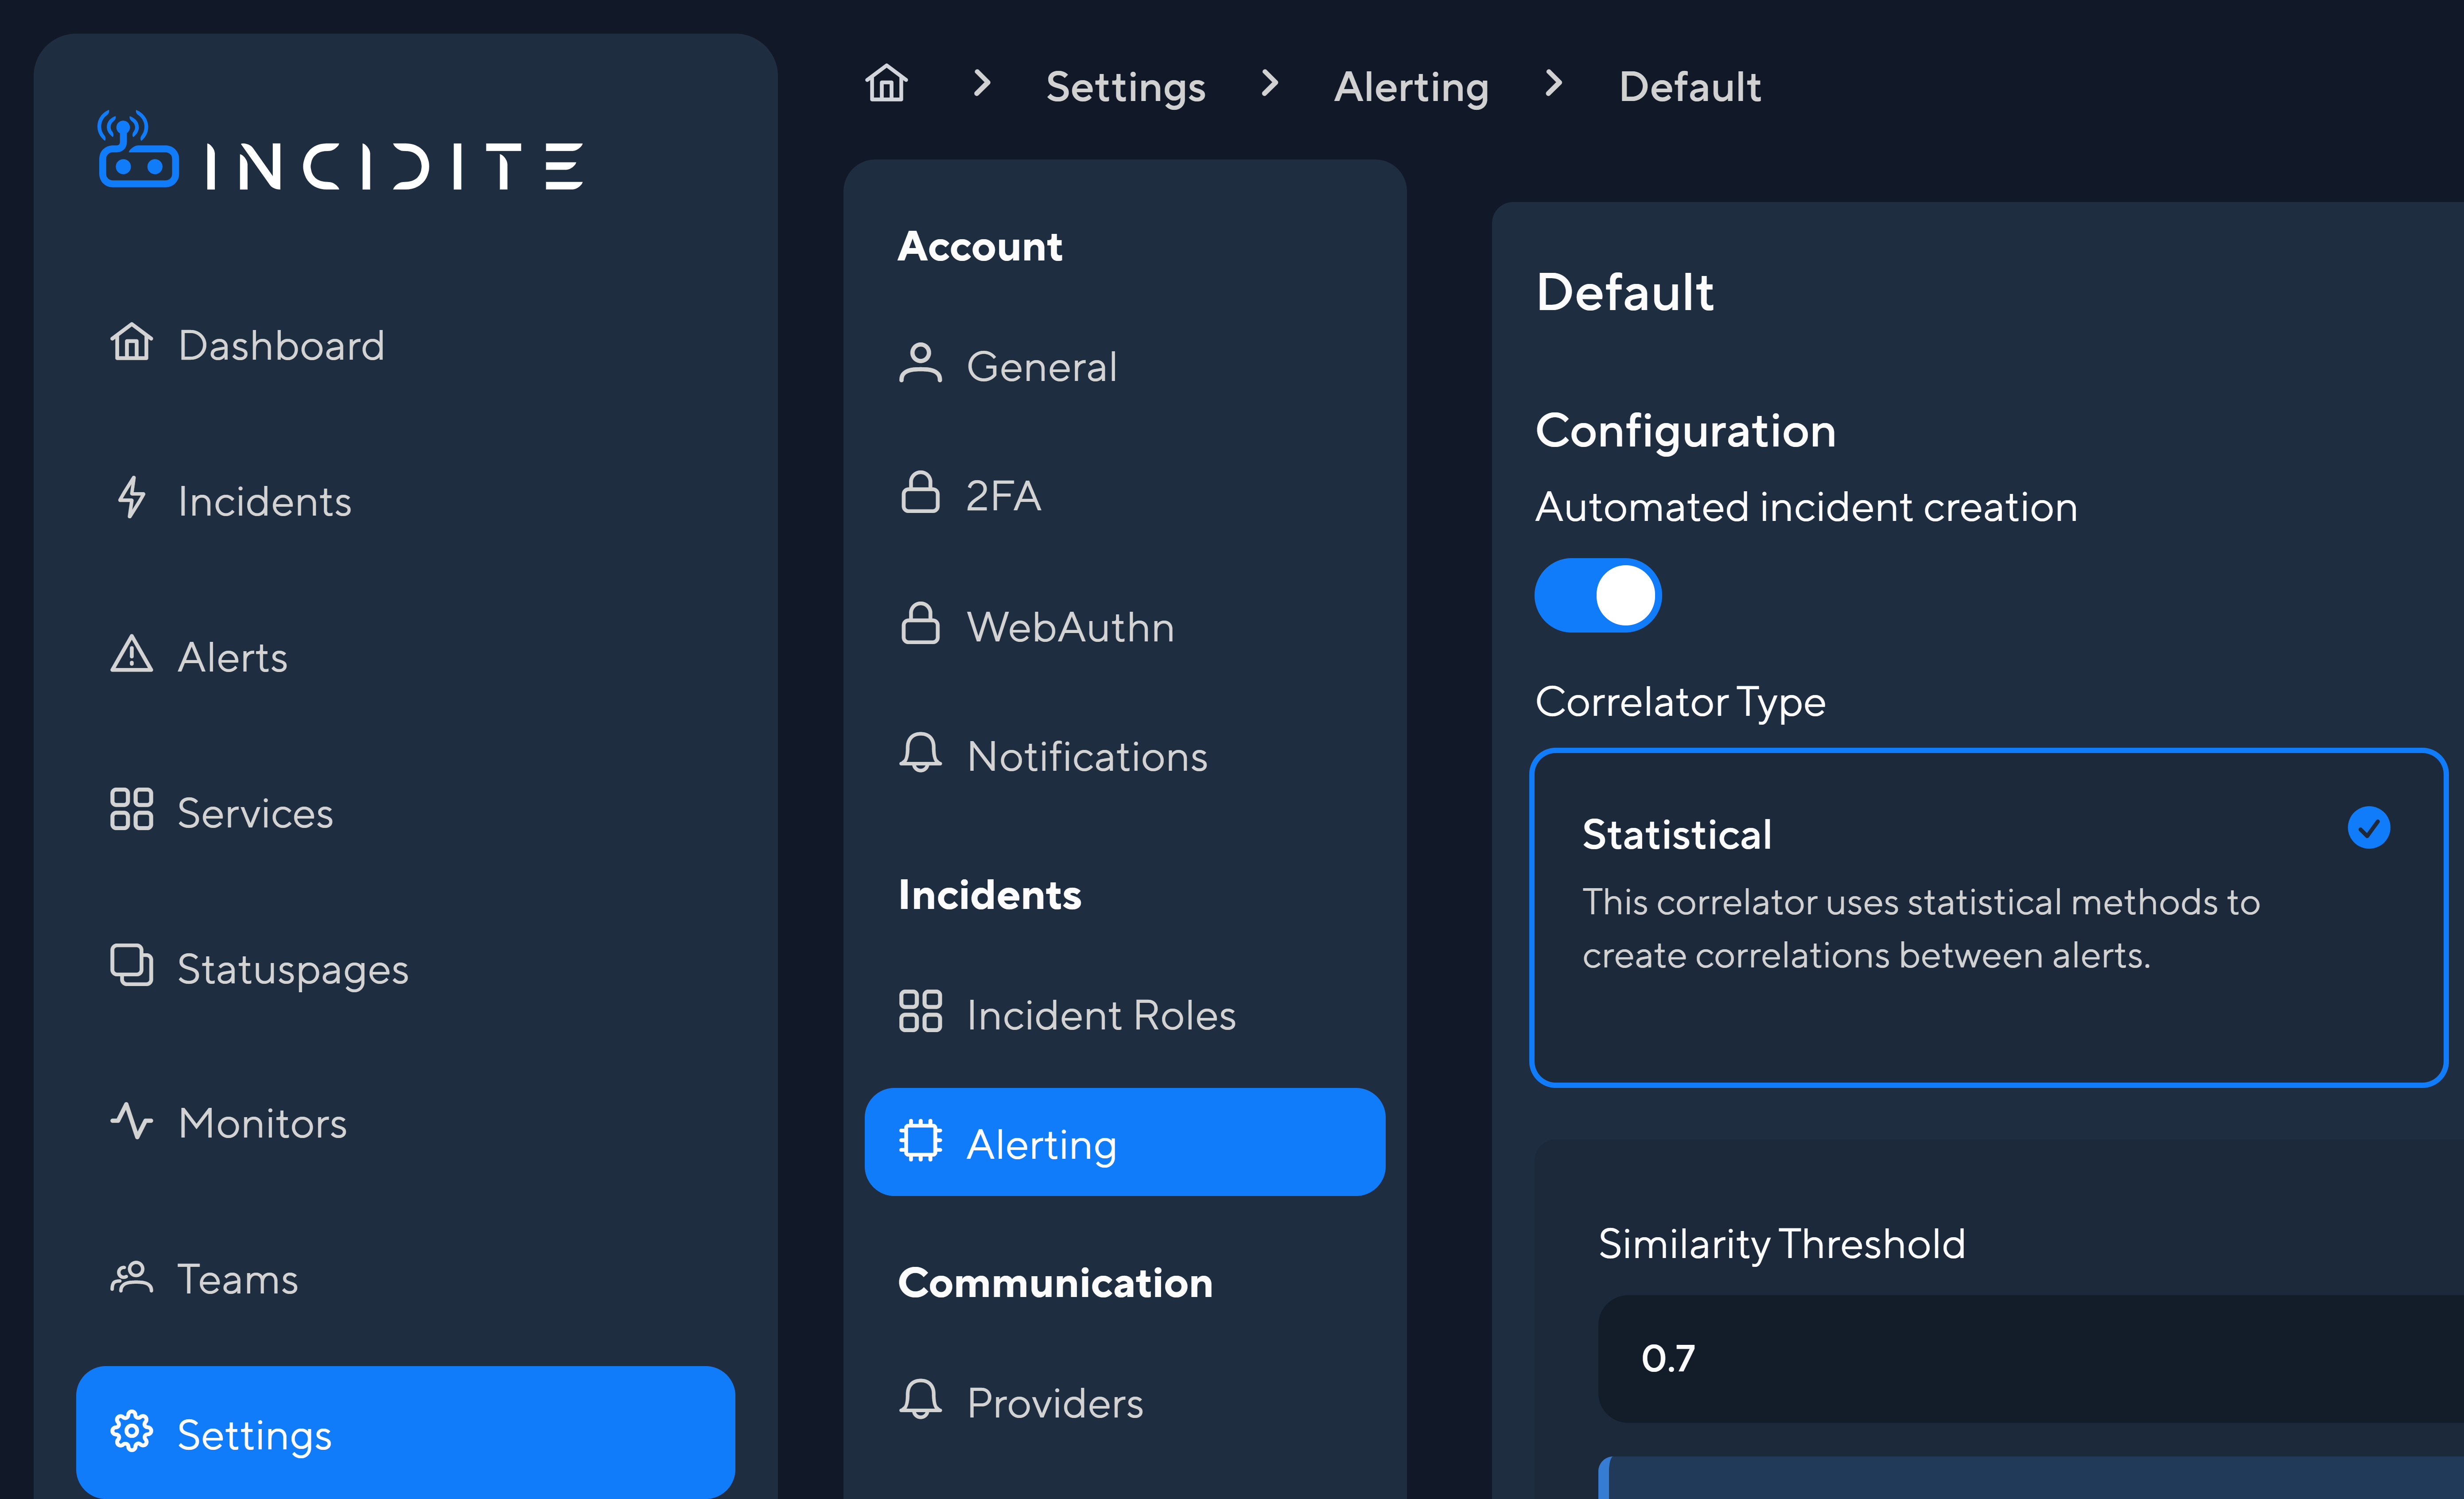Open the Alerts section
The width and height of the screenshot is (2464, 1499).
406,657
